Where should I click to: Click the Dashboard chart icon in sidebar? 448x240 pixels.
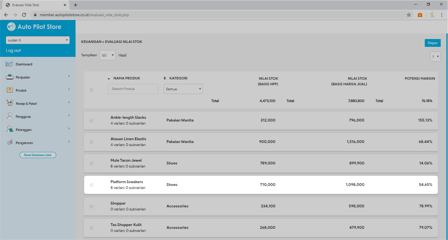pos(10,64)
